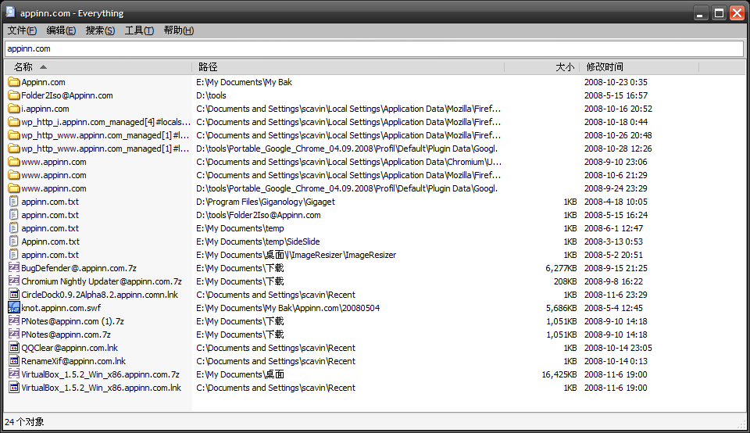Click www.appinn.com folder dated 2008-9-24 23:29
The height and width of the screenshot is (433, 750).
[x=54, y=188]
